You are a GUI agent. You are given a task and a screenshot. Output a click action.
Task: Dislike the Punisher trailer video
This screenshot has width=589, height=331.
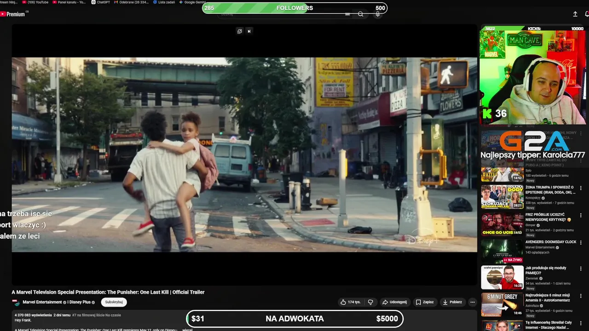coord(370,302)
